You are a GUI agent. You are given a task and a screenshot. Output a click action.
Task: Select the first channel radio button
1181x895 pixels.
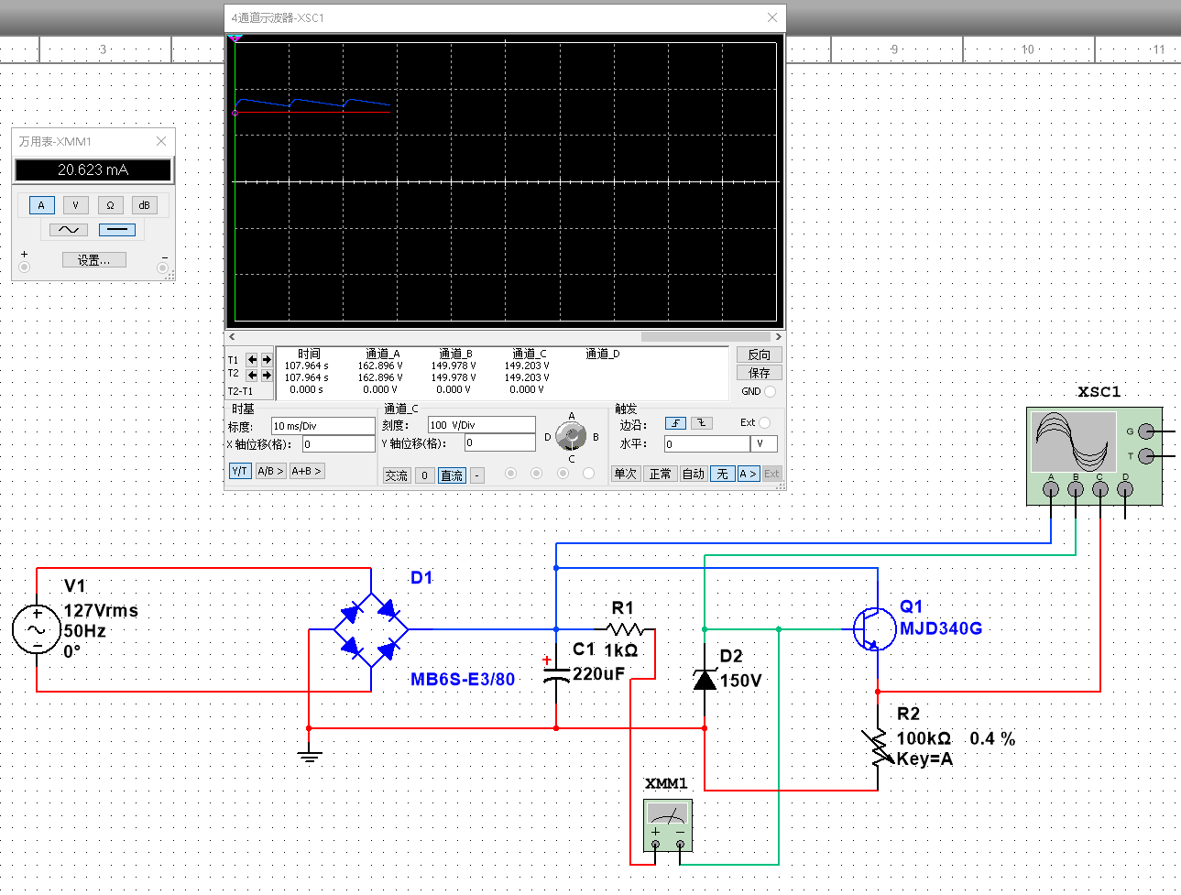tap(510, 474)
